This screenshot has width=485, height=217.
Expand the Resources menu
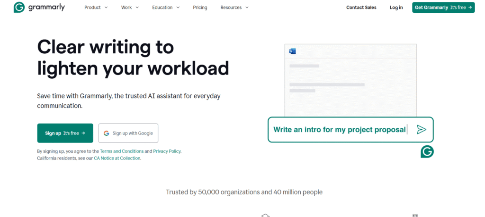(234, 8)
